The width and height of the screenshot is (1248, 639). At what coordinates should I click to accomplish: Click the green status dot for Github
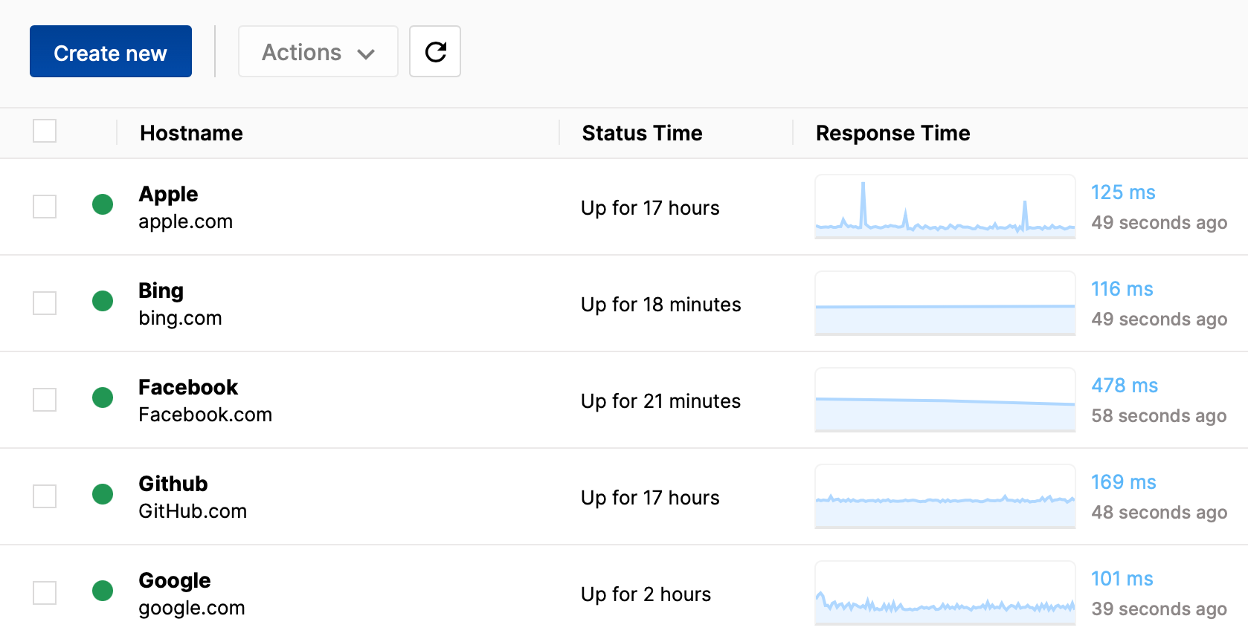click(x=103, y=494)
